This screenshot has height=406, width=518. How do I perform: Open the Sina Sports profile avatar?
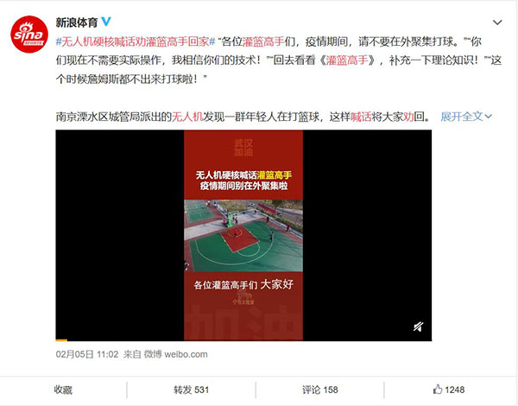click(29, 34)
